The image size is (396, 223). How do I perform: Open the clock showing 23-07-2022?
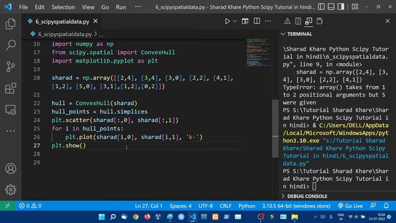point(377,217)
